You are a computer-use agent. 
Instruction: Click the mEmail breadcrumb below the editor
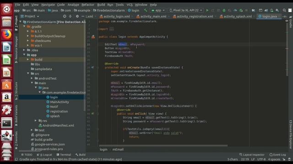[118, 149]
